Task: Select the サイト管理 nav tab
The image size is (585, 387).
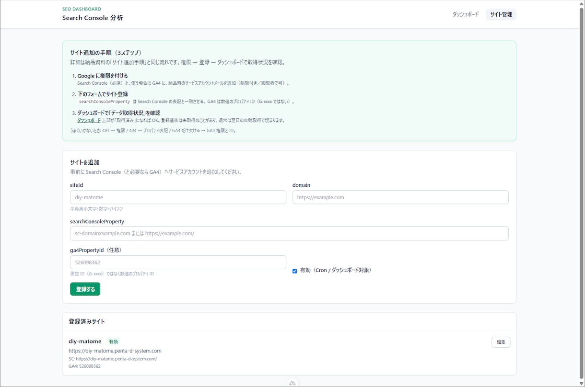Action: 501,14
